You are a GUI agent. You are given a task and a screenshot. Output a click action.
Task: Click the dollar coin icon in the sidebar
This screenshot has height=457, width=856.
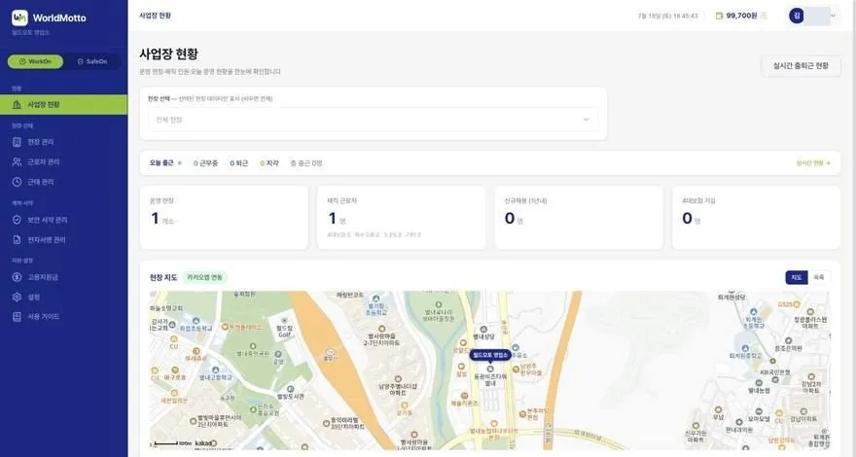click(17, 277)
